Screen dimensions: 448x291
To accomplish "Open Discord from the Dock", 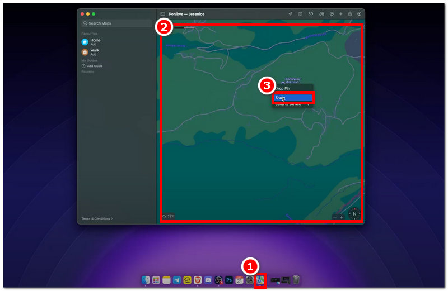I will click(x=208, y=280).
